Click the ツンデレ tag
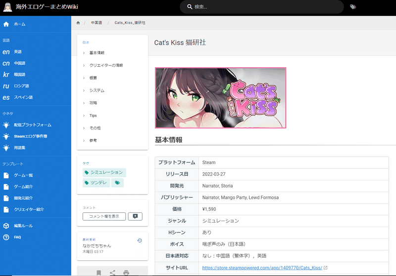The height and width of the screenshot is (276, 396). point(96,183)
